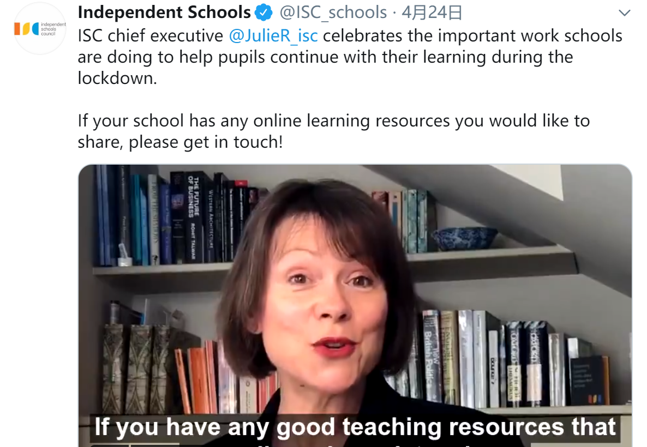
Task: Click the 'independent schools council' logo text
Action: pos(53,29)
